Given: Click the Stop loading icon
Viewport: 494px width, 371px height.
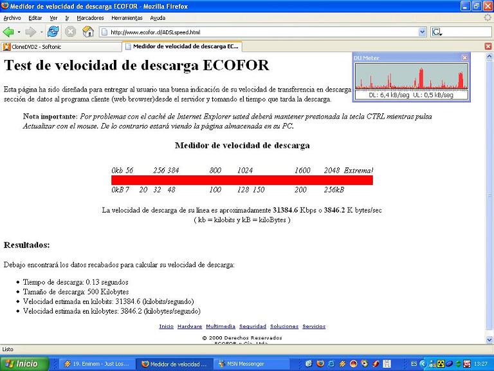Looking at the screenshot, I should point(70,32).
